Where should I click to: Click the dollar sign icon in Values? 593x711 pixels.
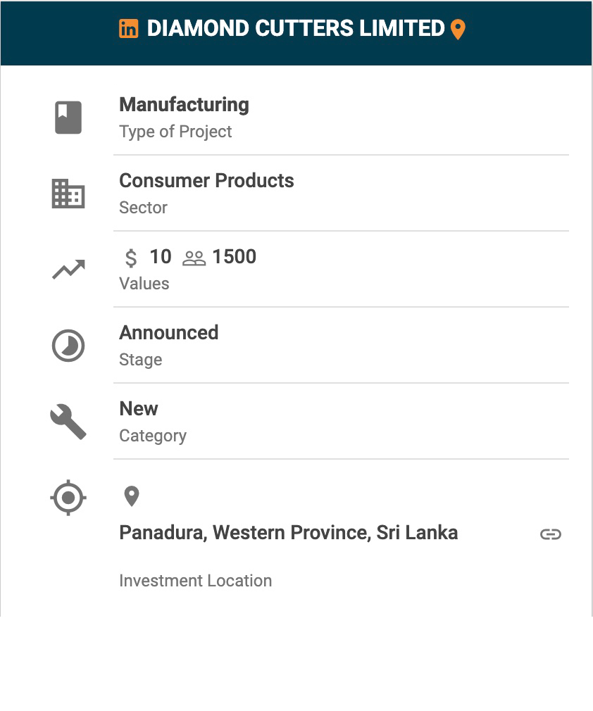pyautogui.click(x=131, y=258)
